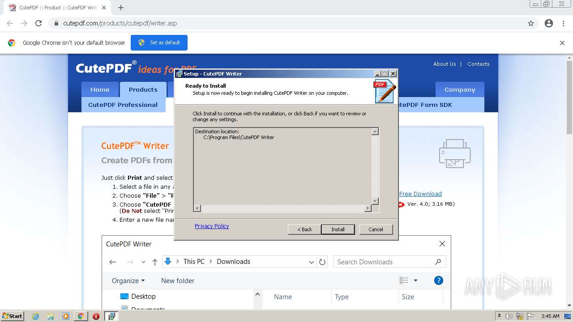This screenshot has width=573, height=322.
Task: Dismiss the default browser infobar
Action: [562, 43]
